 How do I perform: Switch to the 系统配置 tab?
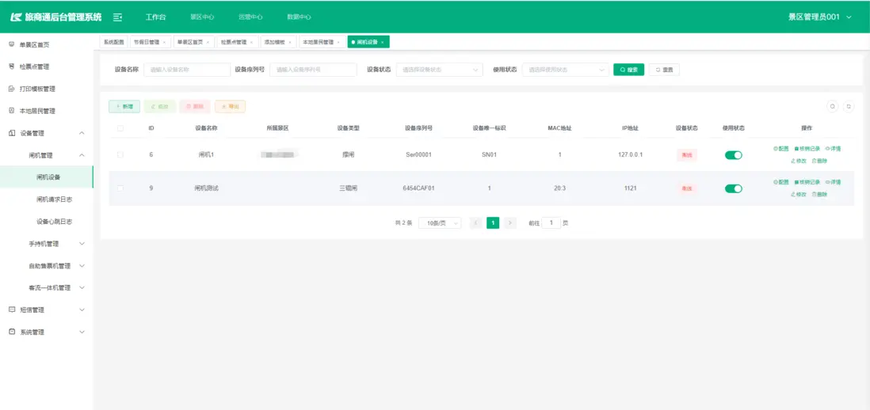point(114,42)
